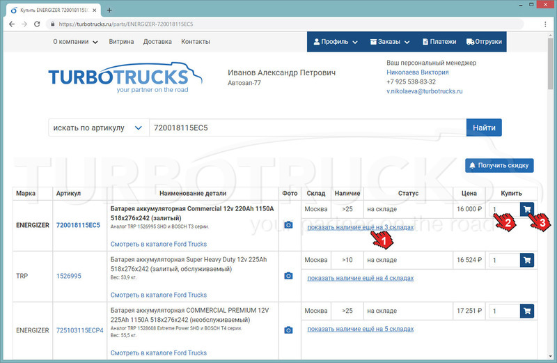This screenshot has width=557, height=363.
Task: Open a new browser tab with plus
Action: coord(109,10)
